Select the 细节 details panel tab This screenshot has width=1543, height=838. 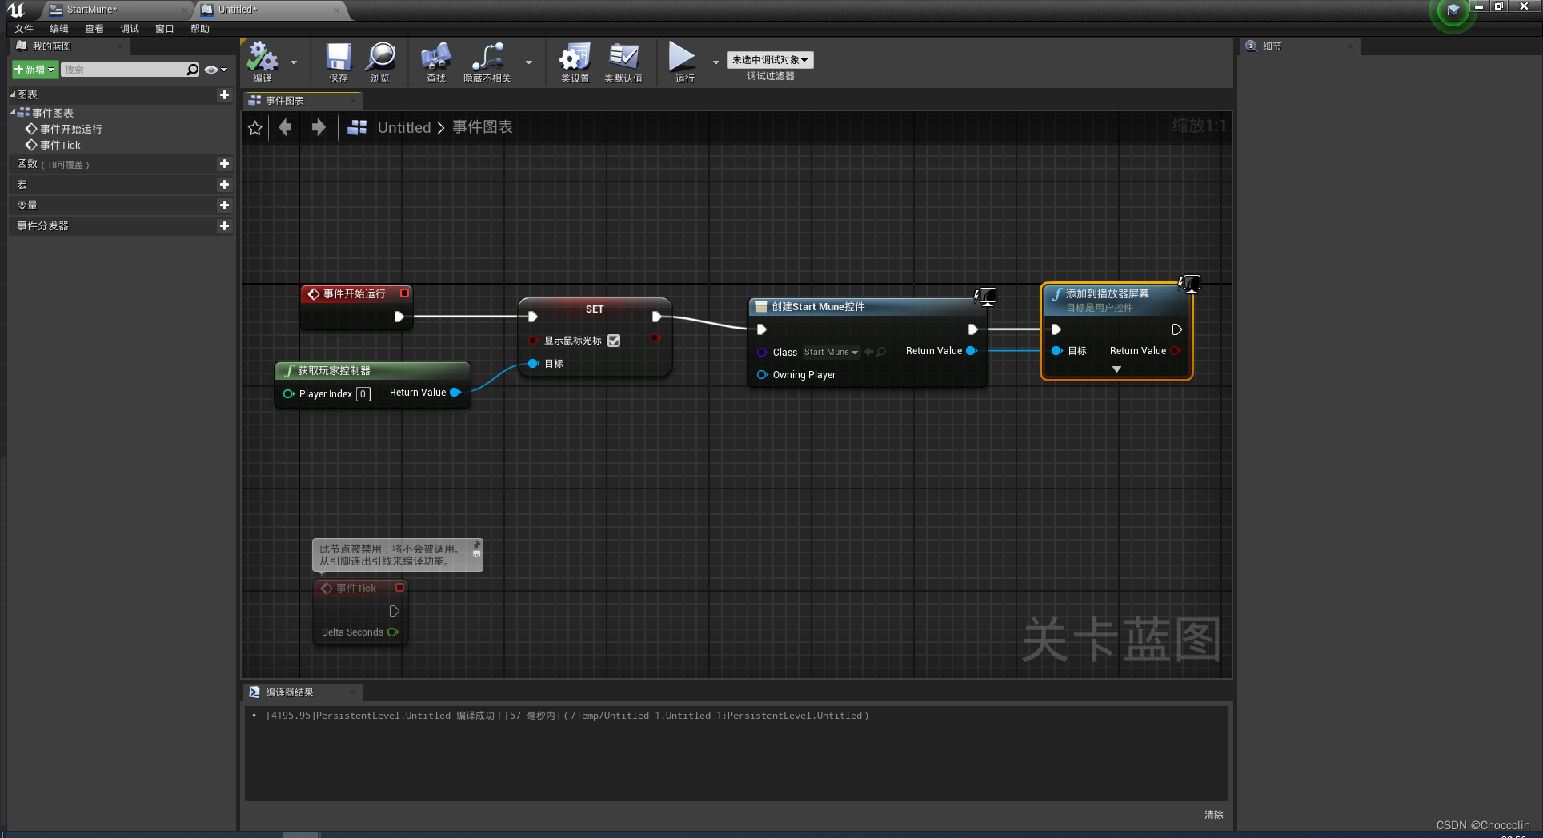click(1299, 46)
